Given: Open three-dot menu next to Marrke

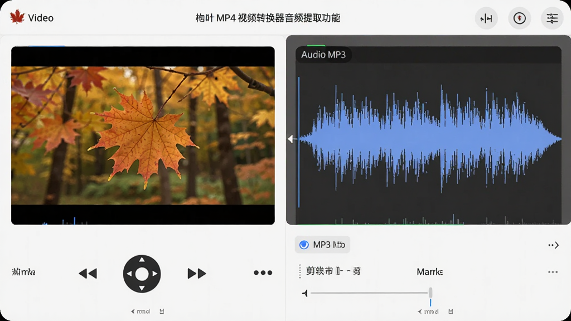Looking at the screenshot, I should [x=553, y=272].
